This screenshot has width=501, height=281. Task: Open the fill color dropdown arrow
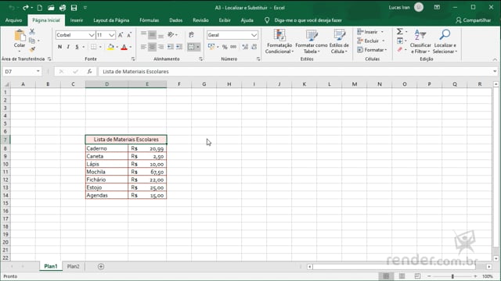point(117,47)
